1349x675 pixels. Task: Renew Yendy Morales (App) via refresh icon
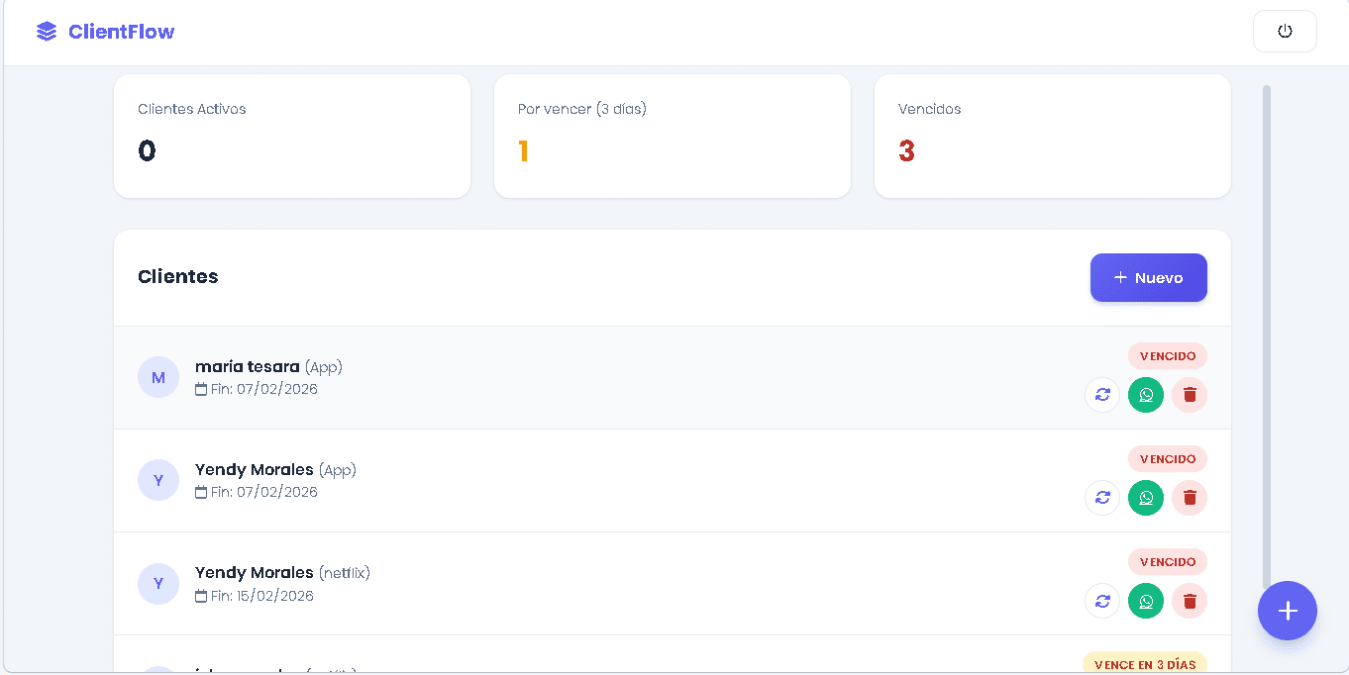(x=1102, y=497)
